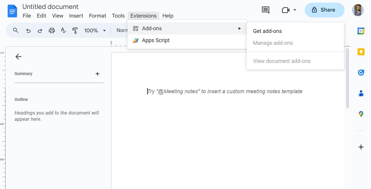
Task: Open Google Maps from the side panel
Action: point(361,114)
